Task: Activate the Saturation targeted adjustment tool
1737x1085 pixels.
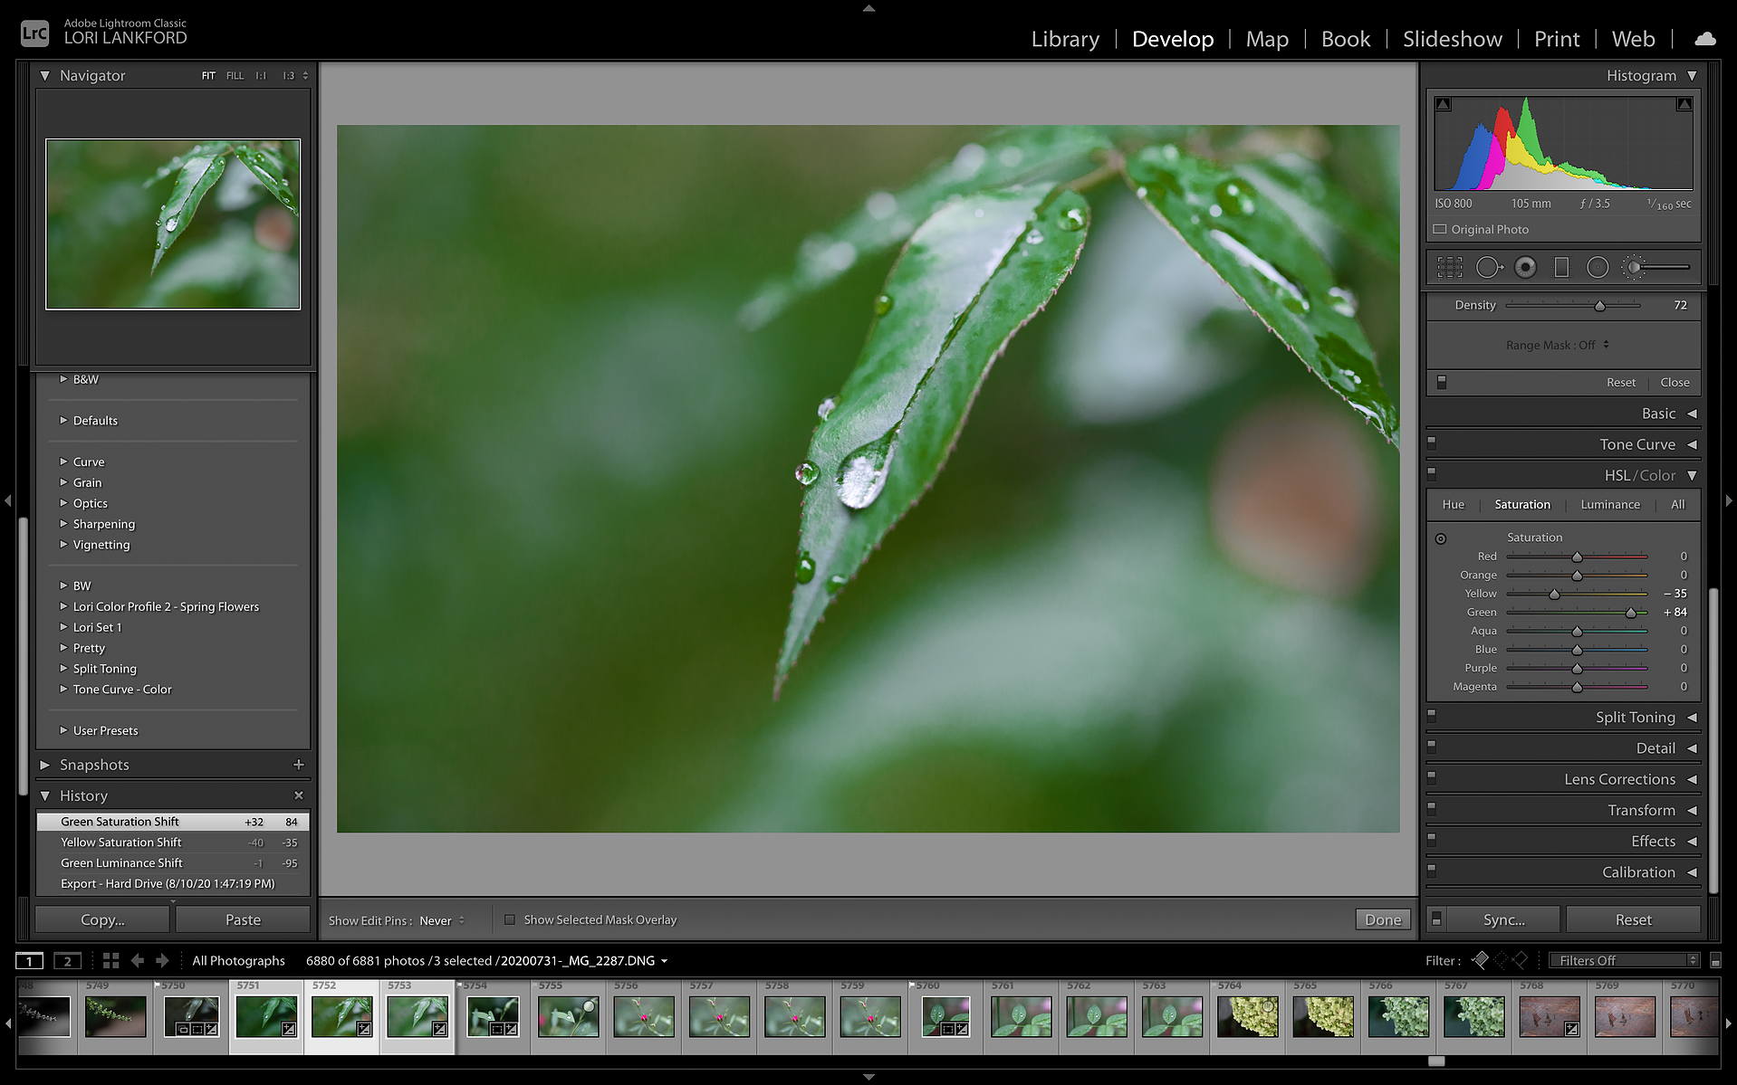Action: [1441, 538]
